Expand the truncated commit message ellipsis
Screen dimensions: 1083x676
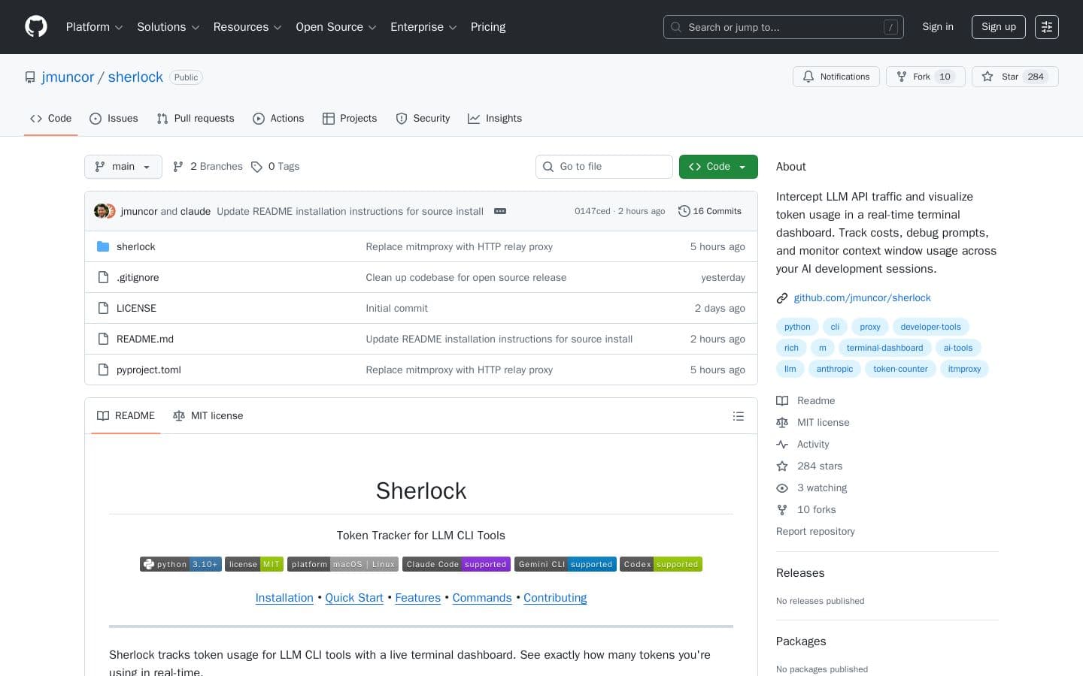tap(500, 211)
